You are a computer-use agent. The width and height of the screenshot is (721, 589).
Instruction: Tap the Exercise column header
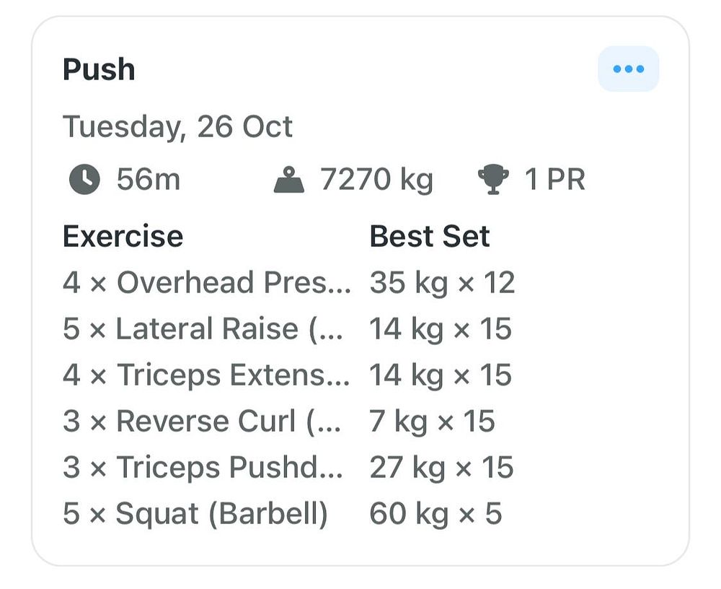(x=123, y=236)
